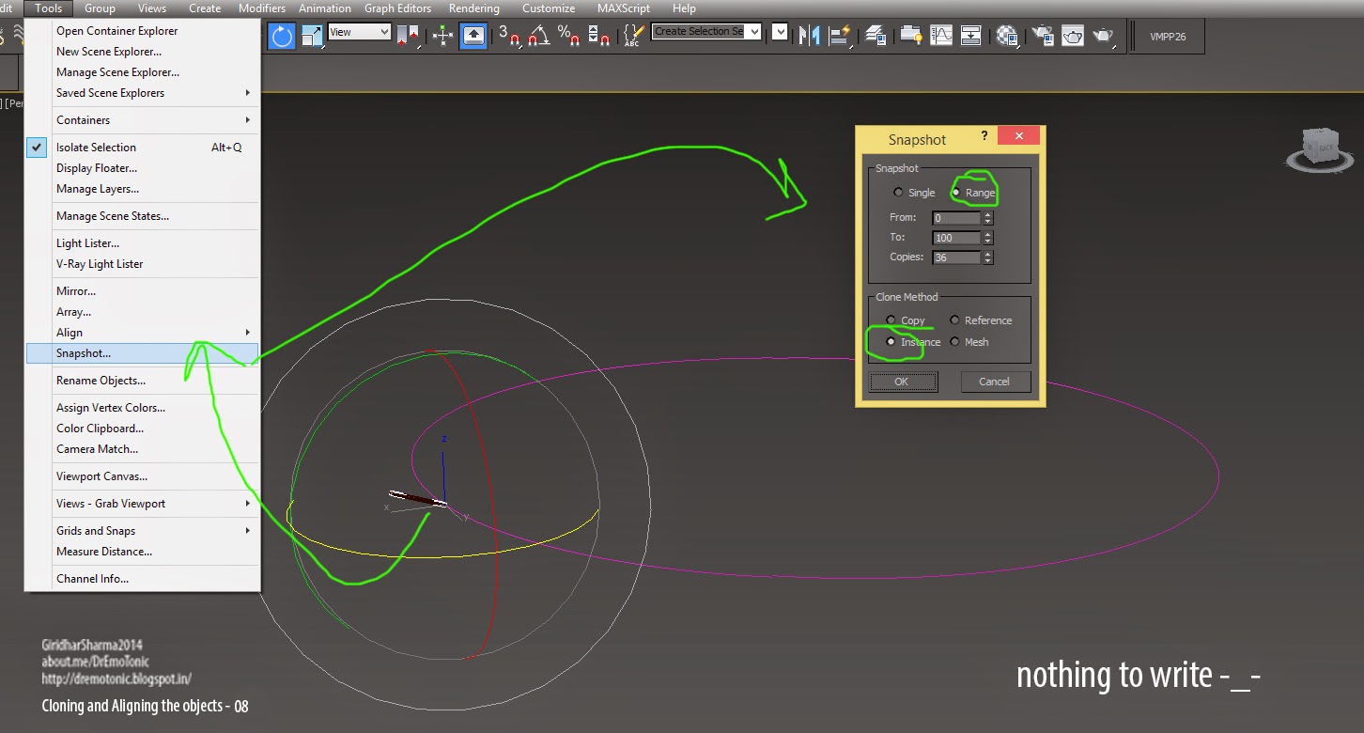Open Render Setup teapot icon
The width and height of the screenshot is (1364, 733).
pos(1043,36)
